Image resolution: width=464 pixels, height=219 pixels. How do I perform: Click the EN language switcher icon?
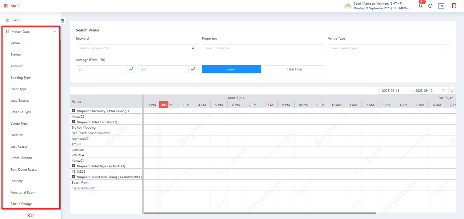[x=441, y=6]
